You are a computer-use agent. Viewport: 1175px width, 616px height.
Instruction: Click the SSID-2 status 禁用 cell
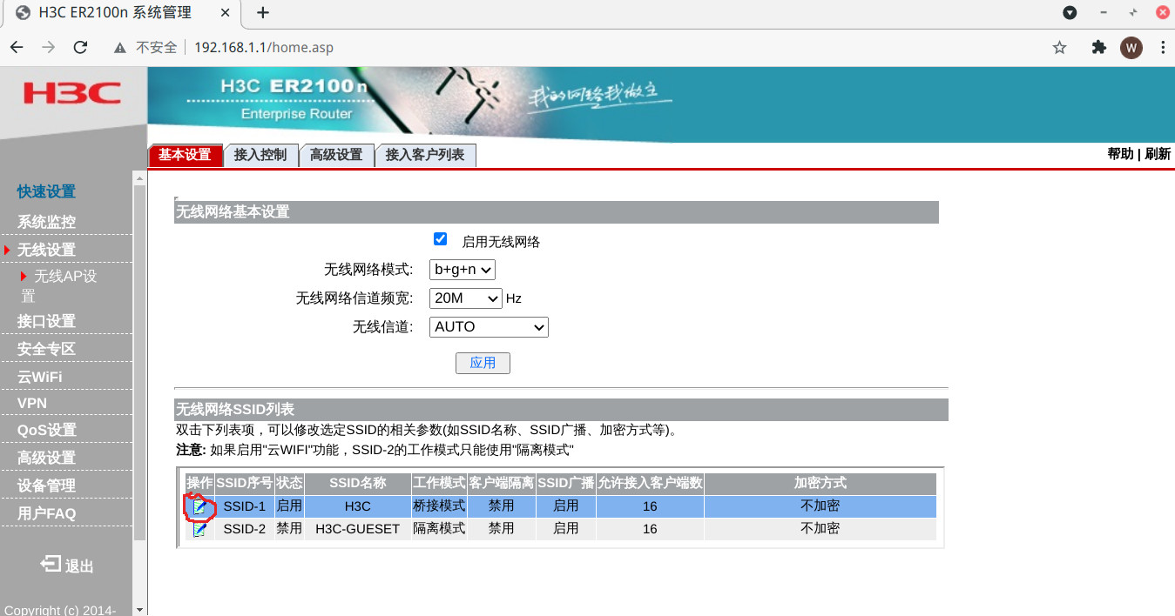[289, 529]
